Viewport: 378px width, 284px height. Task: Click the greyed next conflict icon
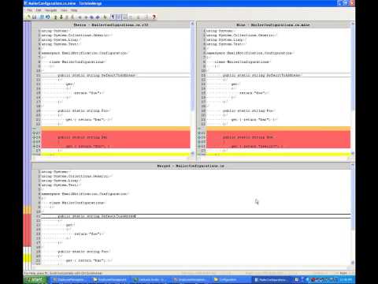coord(72,17)
